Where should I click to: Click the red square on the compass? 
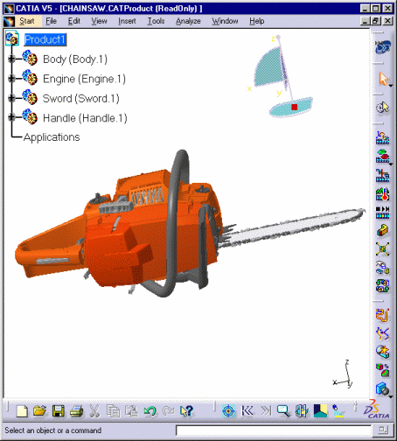[x=295, y=107]
